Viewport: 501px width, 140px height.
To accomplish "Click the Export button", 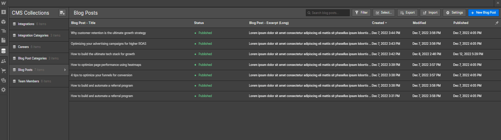I will pyautogui.click(x=408, y=13).
